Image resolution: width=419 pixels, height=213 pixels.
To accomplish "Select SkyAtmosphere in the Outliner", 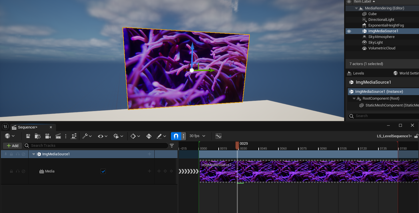I will (382, 37).
